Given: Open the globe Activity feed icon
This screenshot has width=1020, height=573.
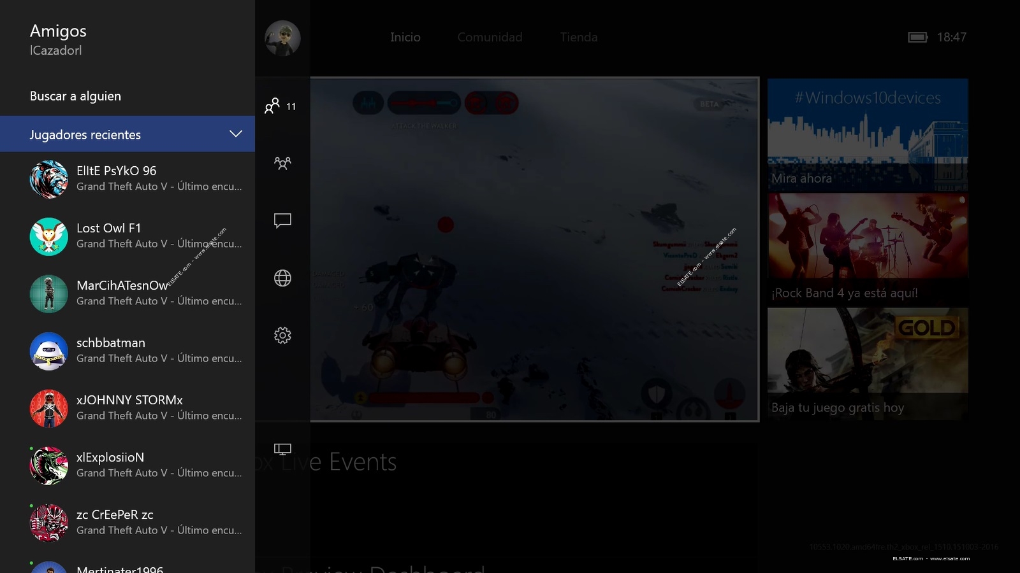Looking at the screenshot, I should coord(282,278).
